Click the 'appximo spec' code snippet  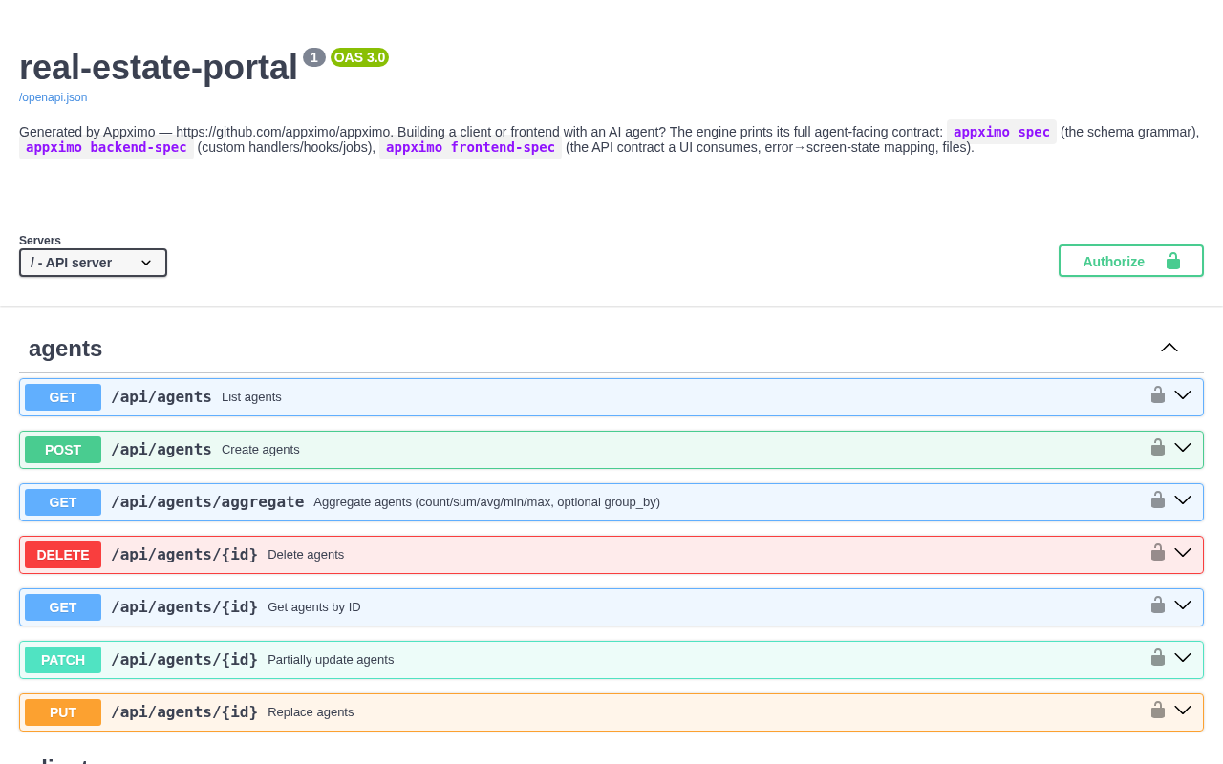pos(1001,132)
